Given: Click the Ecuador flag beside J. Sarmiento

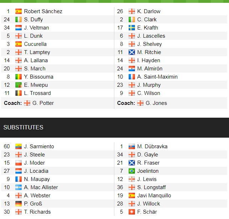Looking at the screenshot, I should click(x=19, y=146).
